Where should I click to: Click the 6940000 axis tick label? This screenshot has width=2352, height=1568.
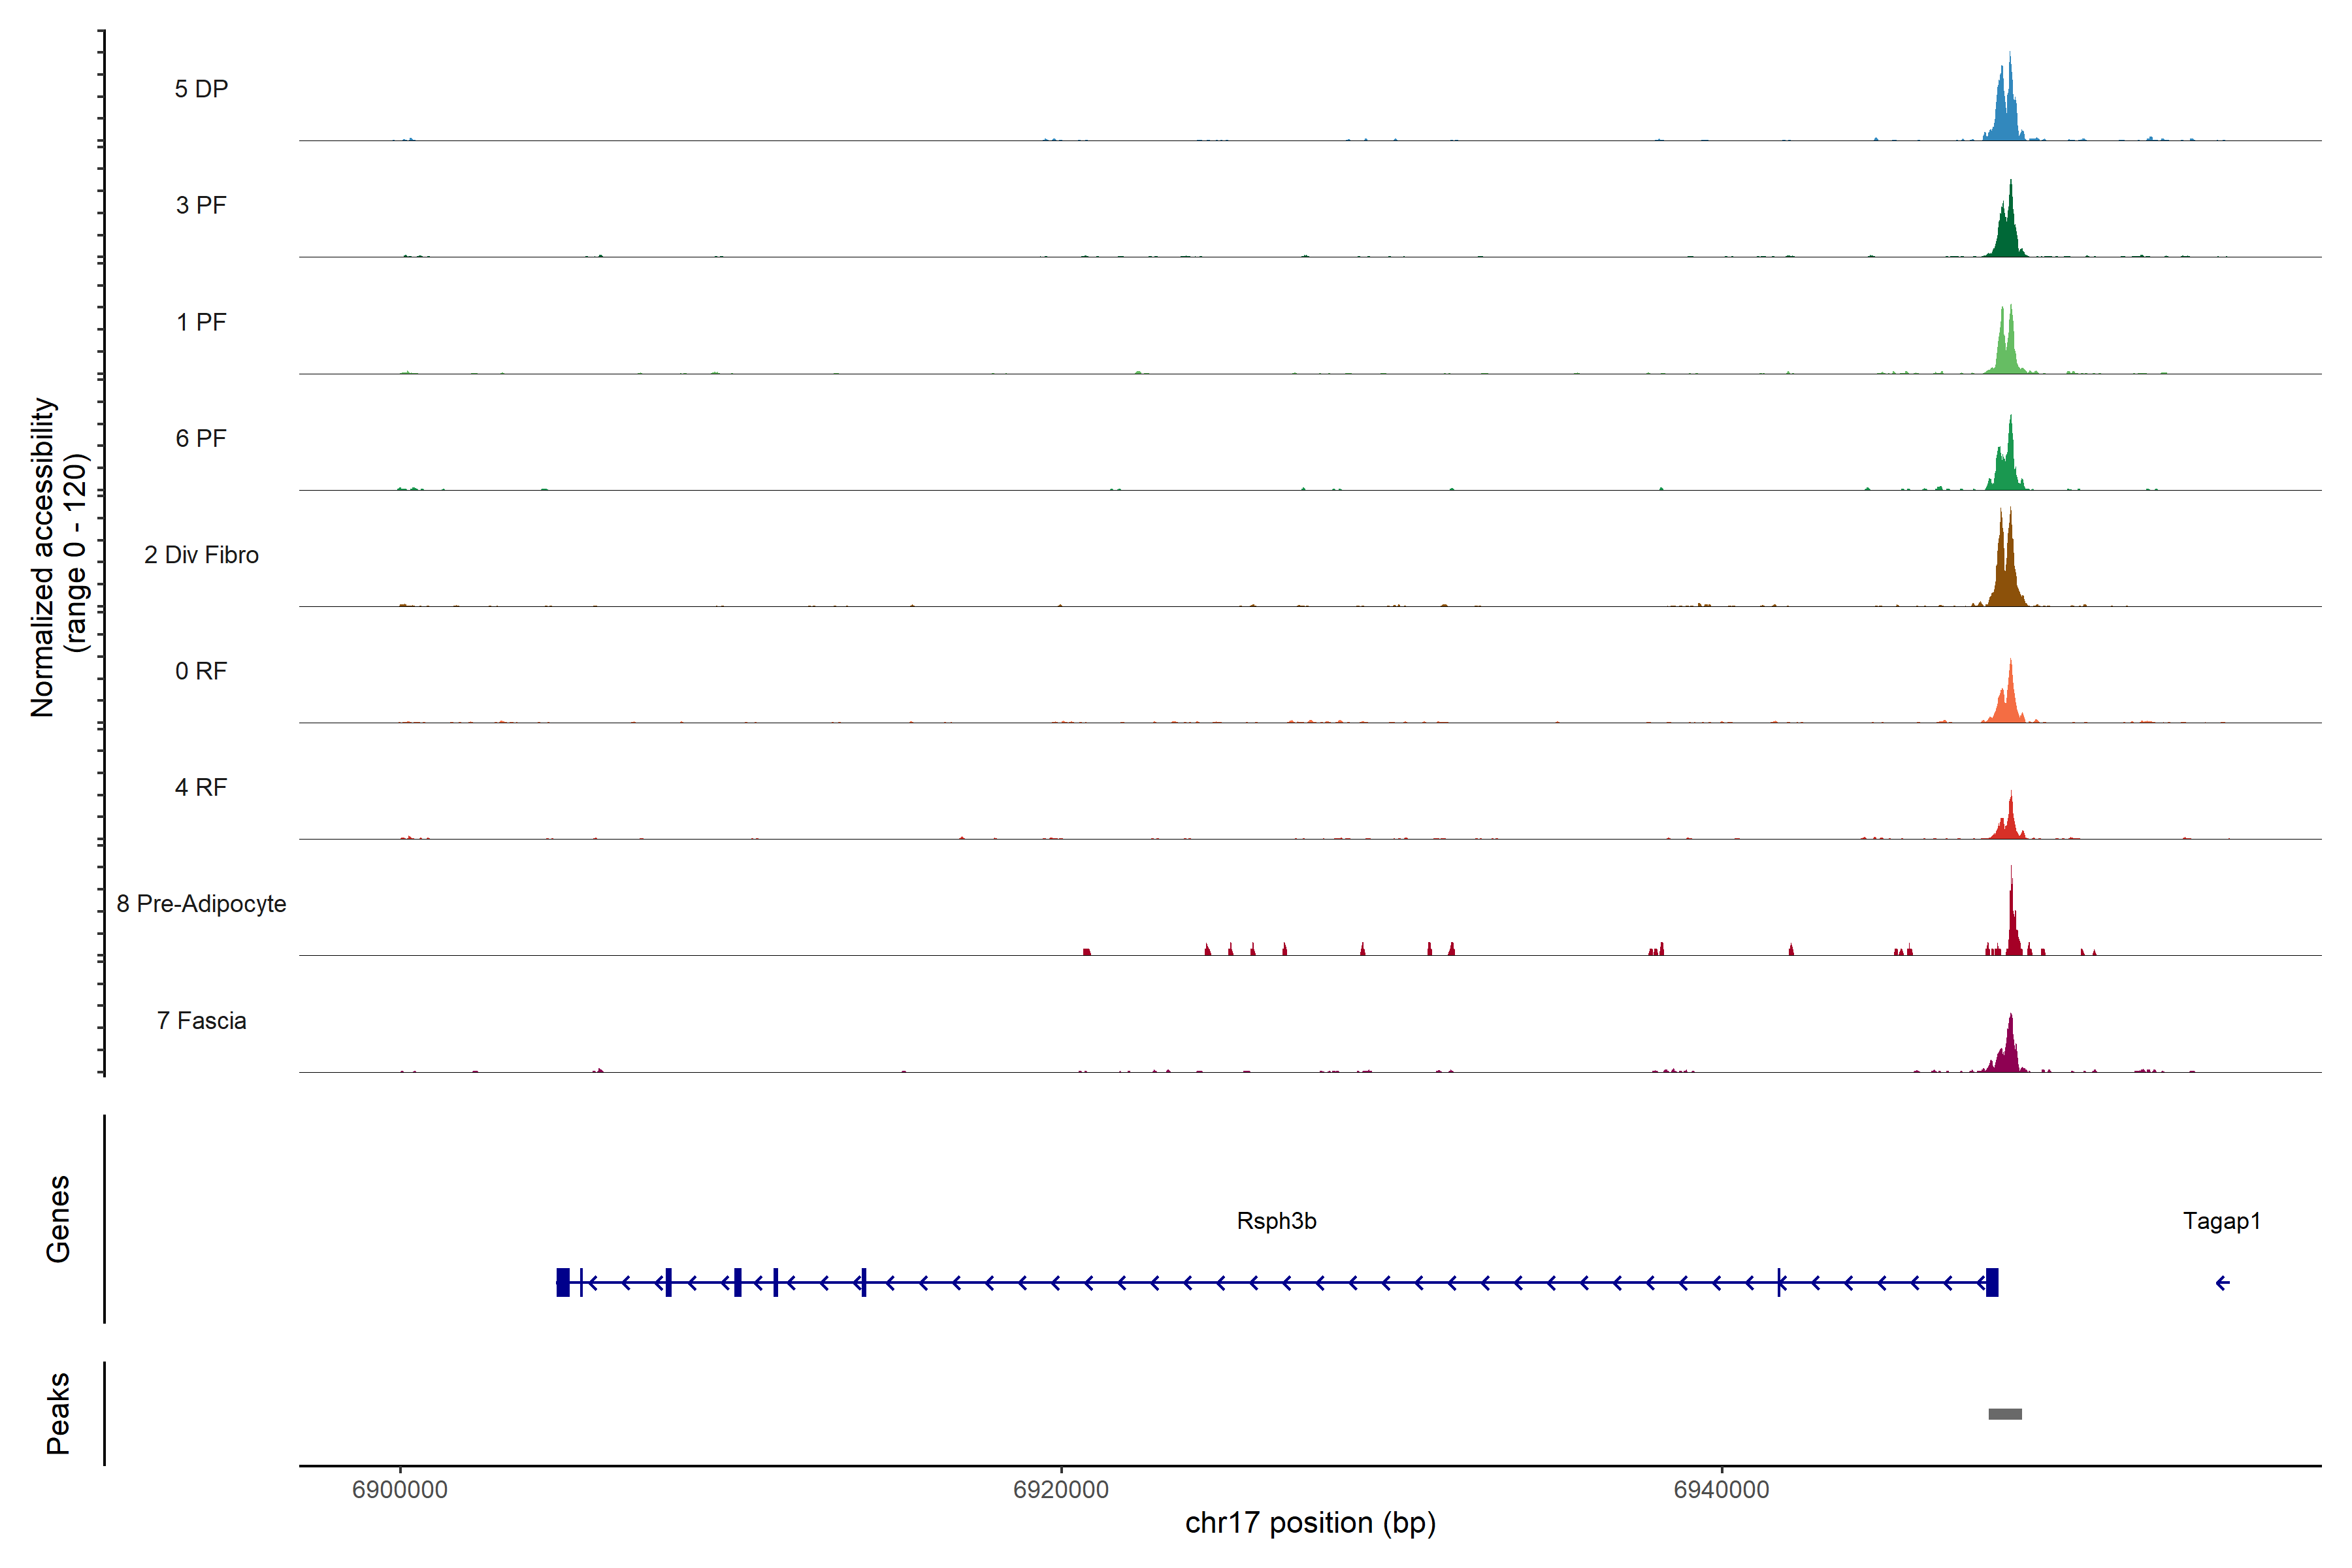tap(1721, 1490)
